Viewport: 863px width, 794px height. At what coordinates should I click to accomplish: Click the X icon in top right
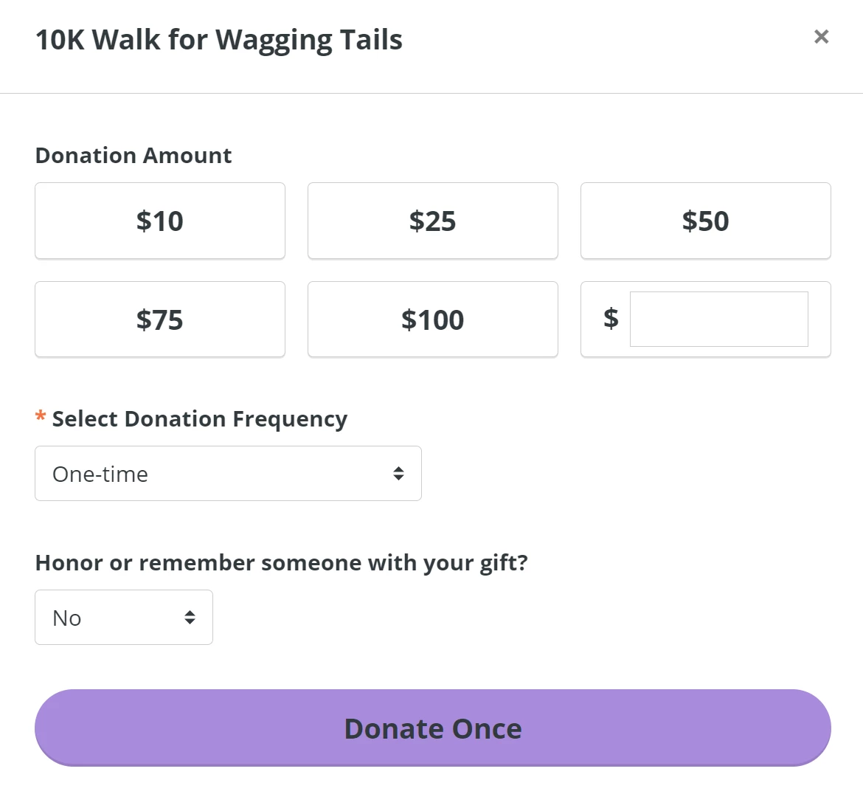point(821,36)
